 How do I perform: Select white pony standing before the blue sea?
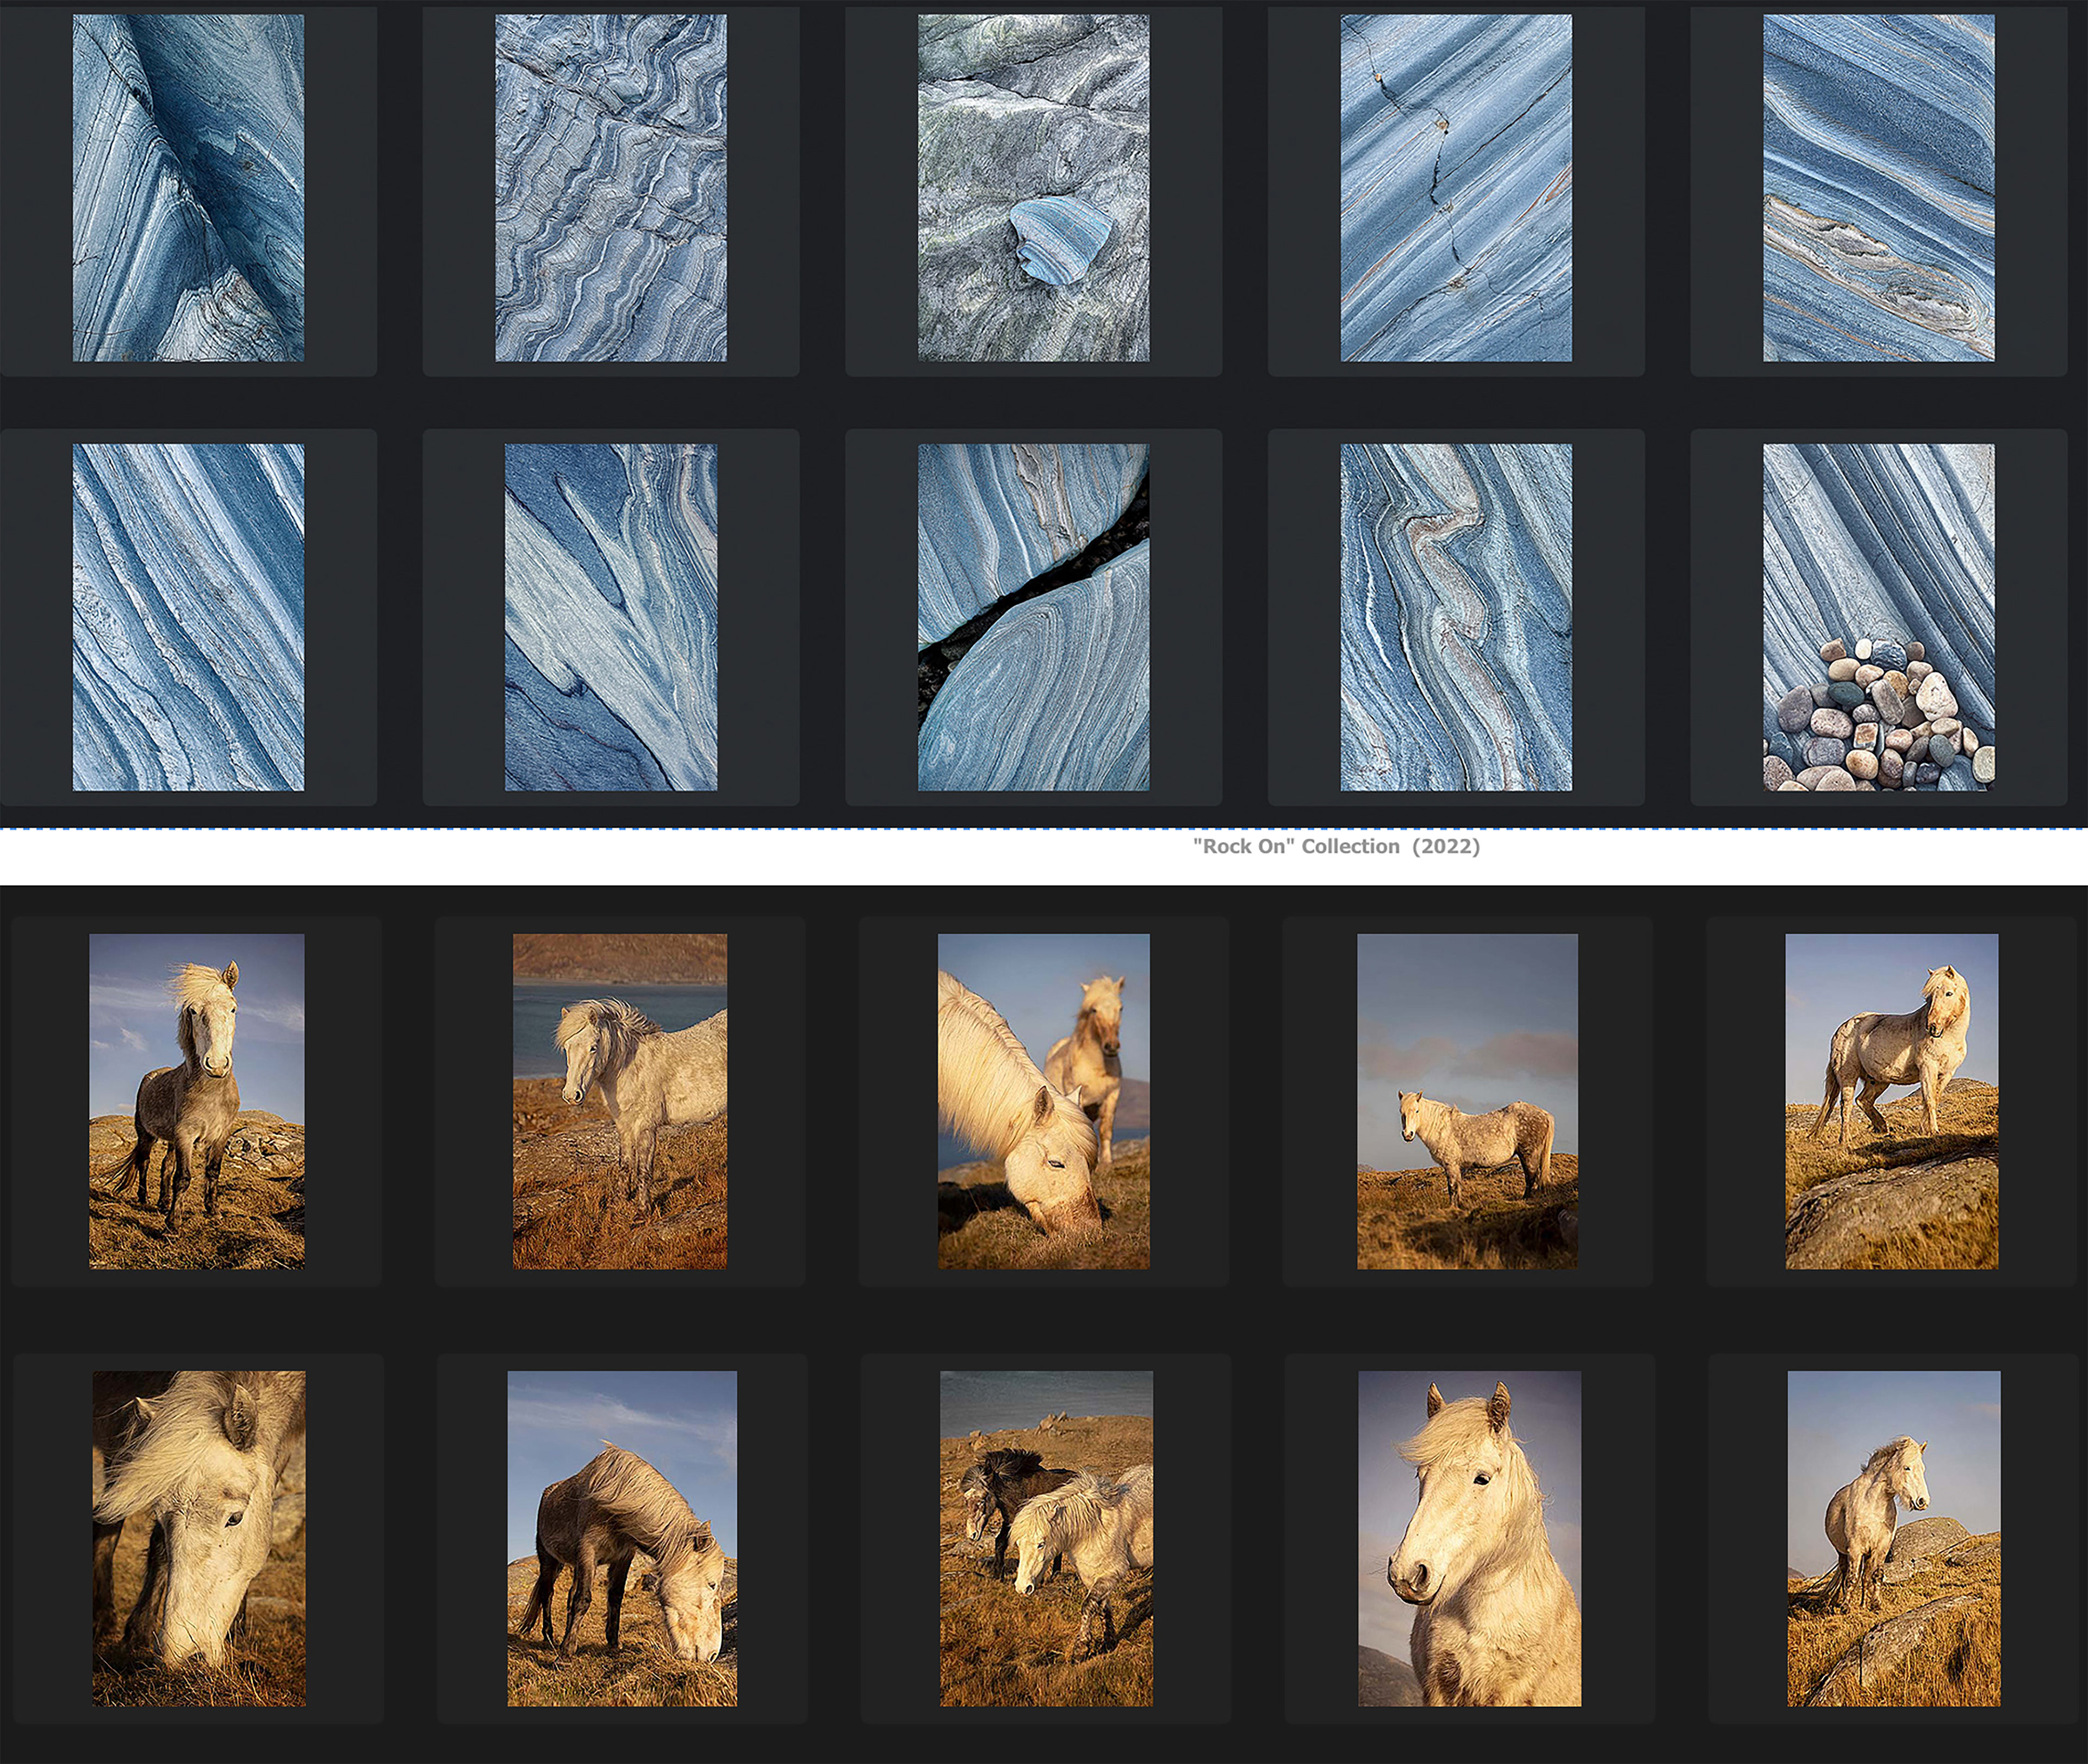click(x=620, y=1101)
